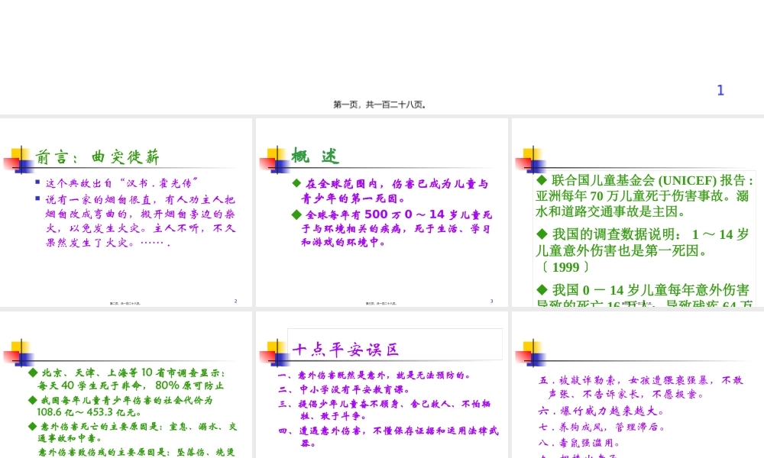Select the title 前言：曲突徙薪
The height and width of the screenshot is (458, 764).
click(x=98, y=157)
